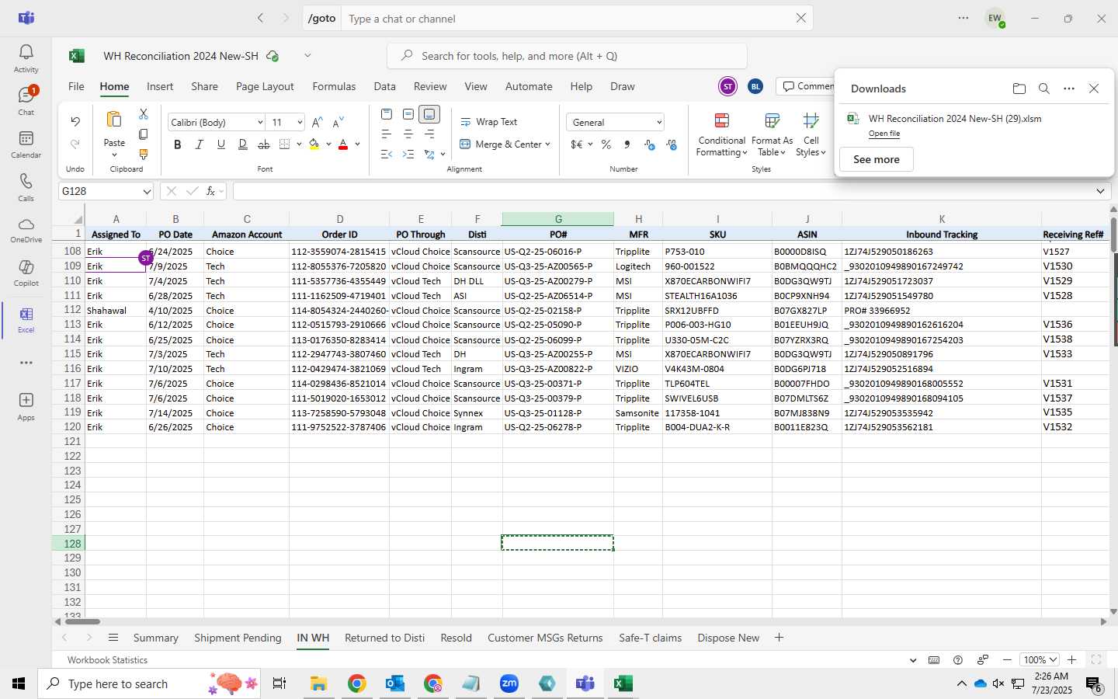Open Copilot in Teams sidebar

pyautogui.click(x=26, y=273)
